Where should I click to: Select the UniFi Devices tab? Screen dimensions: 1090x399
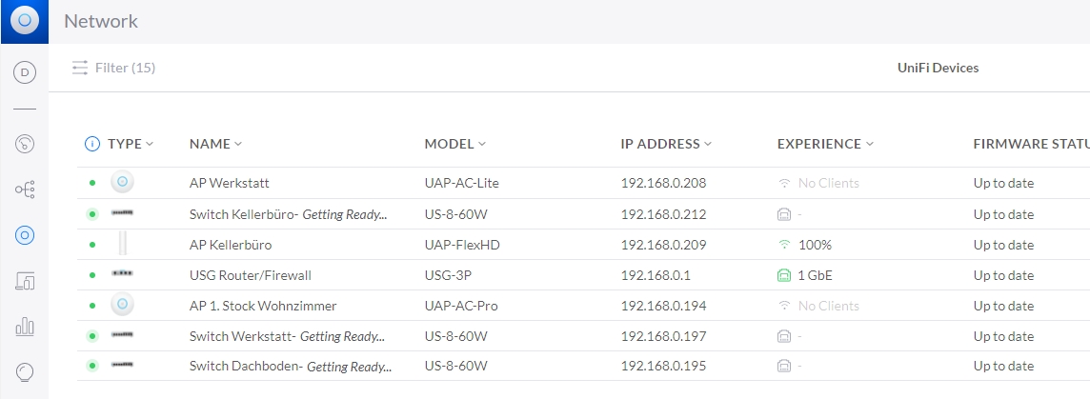(x=938, y=68)
